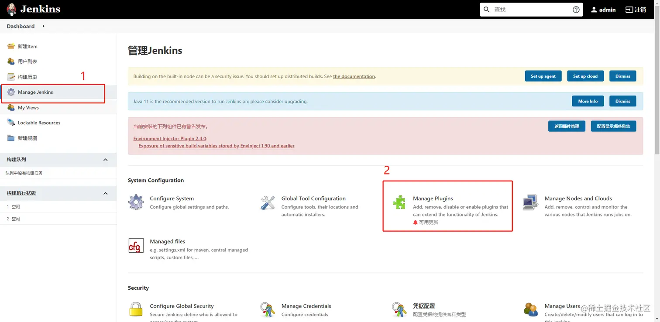Open 用户列表 in the sidebar
Image resolution: width=660 pixels, height=322 pixels.
point(27,62)
